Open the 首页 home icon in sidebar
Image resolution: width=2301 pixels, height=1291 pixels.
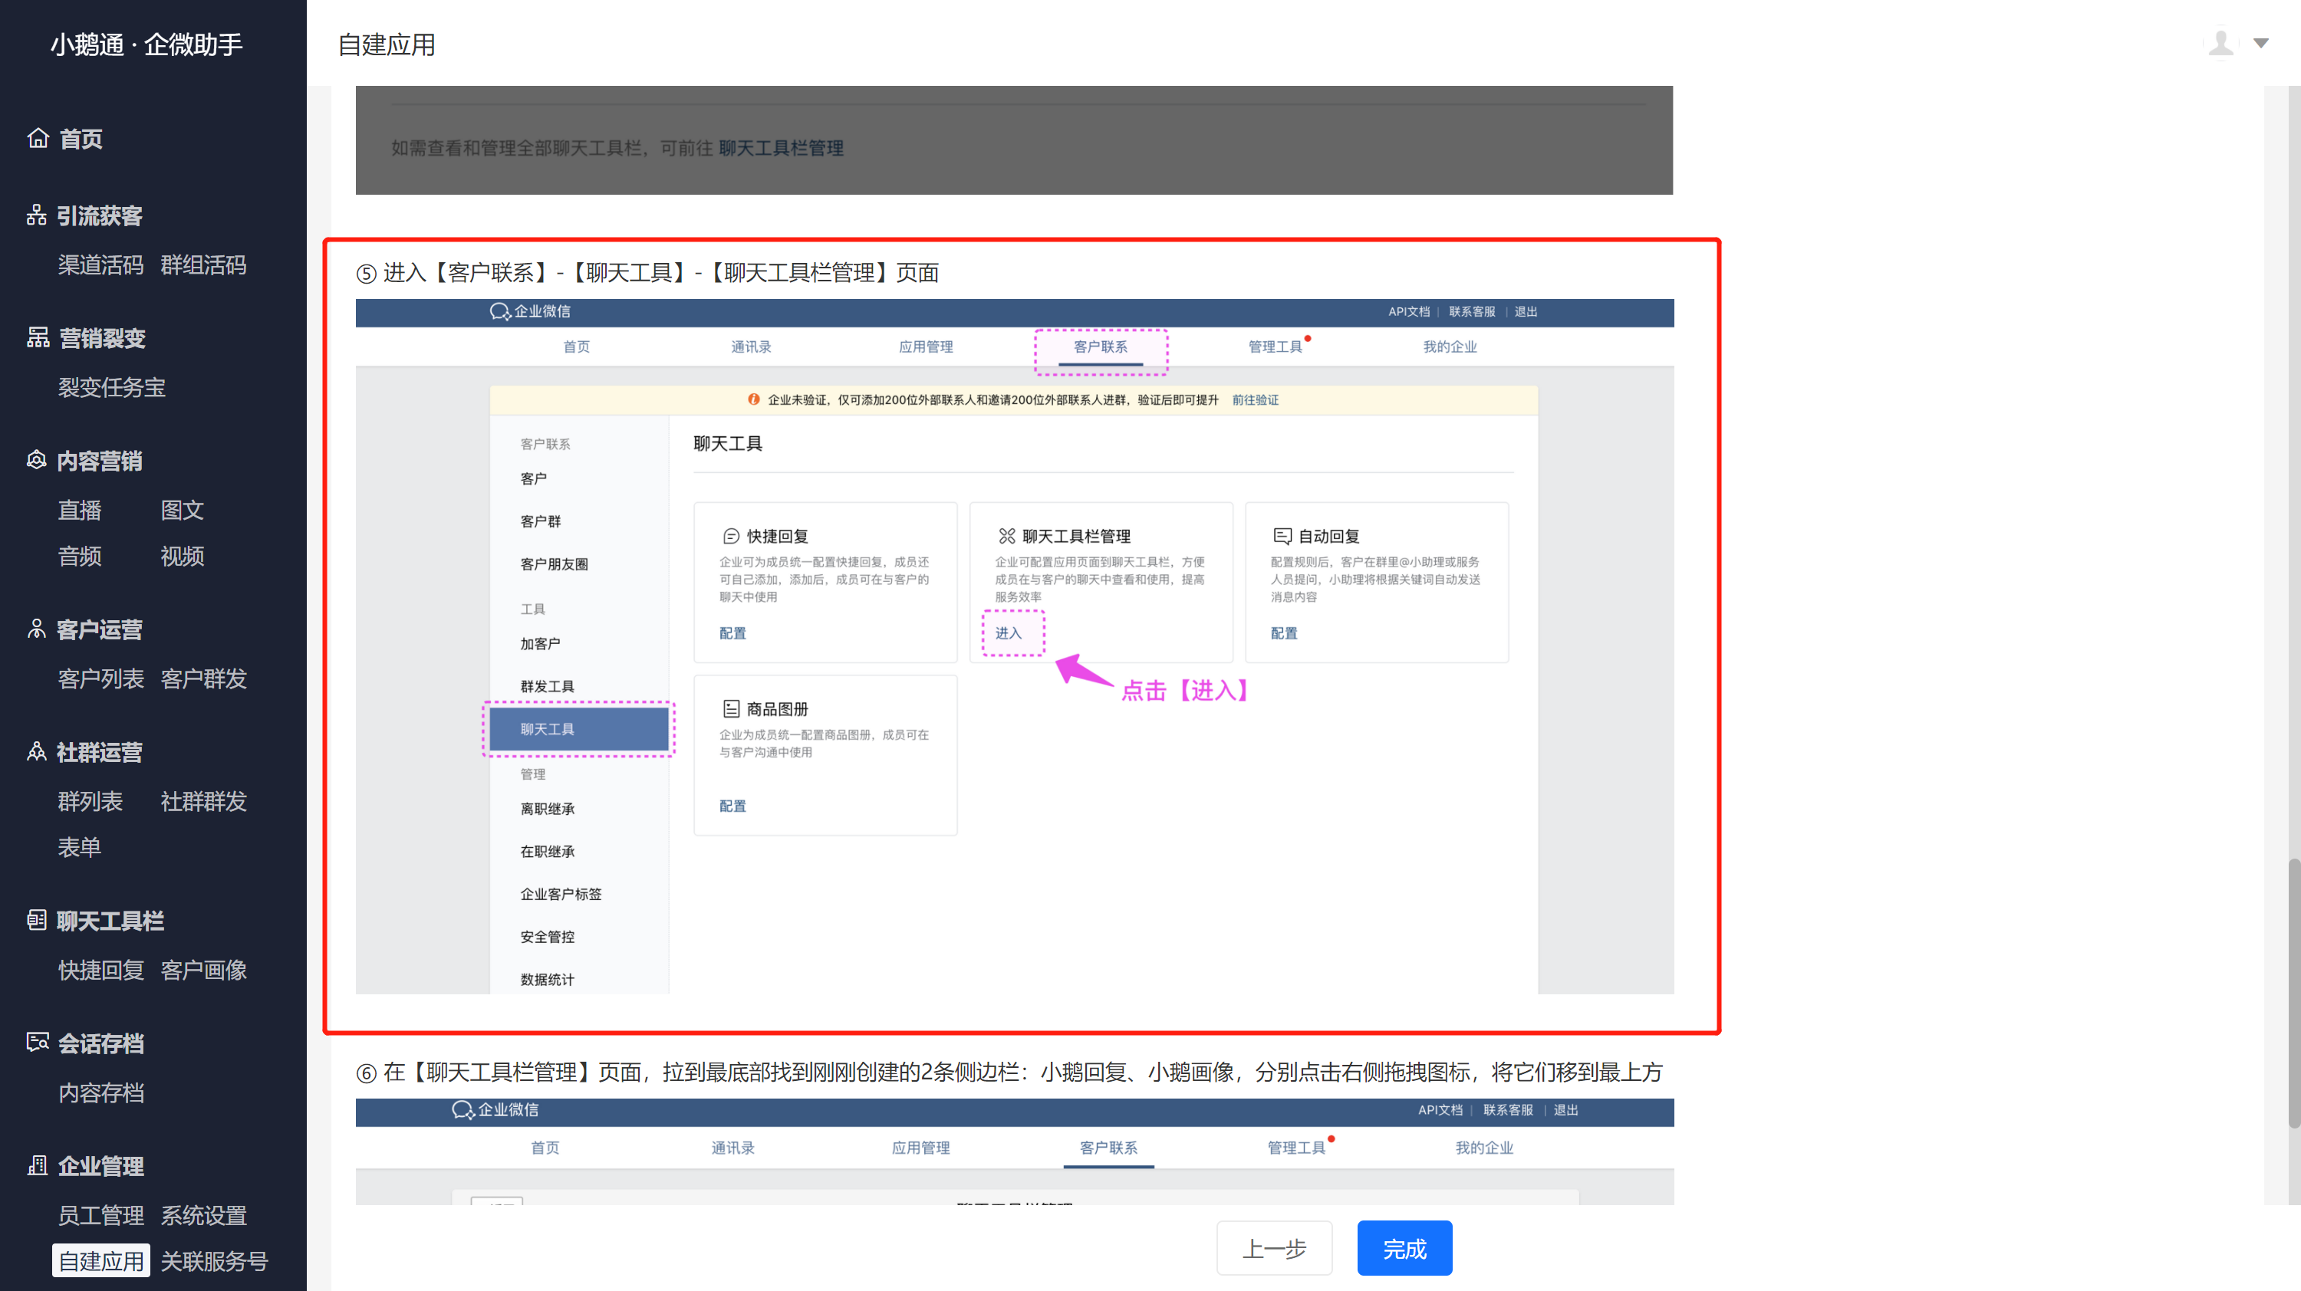pyautogui.click(x=38, y=139)
